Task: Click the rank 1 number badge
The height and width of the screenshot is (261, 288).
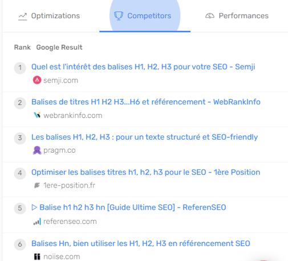Action: coord(20,68)
